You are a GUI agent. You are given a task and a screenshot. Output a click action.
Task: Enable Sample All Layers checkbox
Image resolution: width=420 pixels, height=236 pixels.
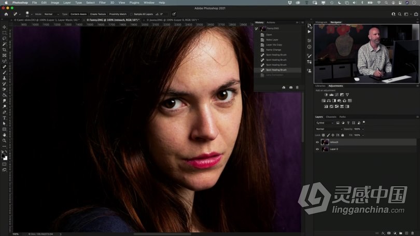[132, 14]
